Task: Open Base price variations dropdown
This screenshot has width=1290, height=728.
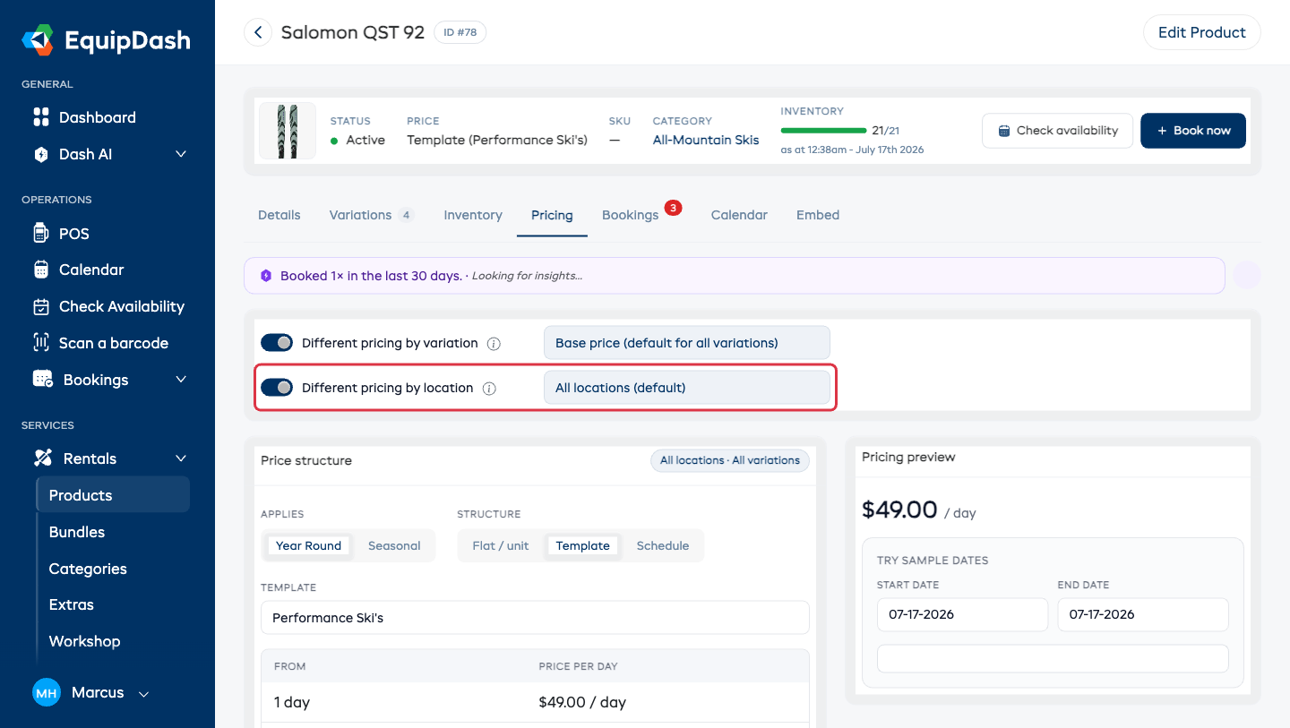Action: pos(686,343)
